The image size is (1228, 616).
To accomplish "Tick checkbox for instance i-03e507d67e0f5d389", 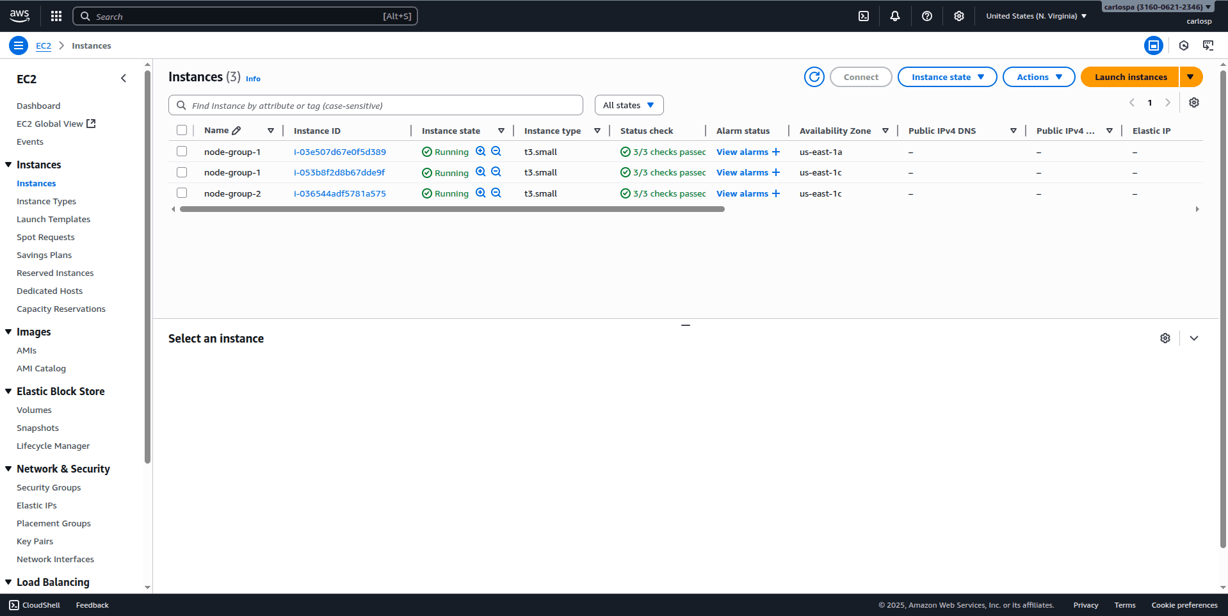I will [182, 152].
